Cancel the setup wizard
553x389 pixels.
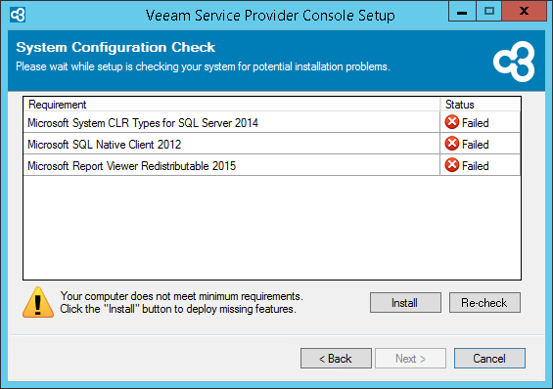coord(489,359)
